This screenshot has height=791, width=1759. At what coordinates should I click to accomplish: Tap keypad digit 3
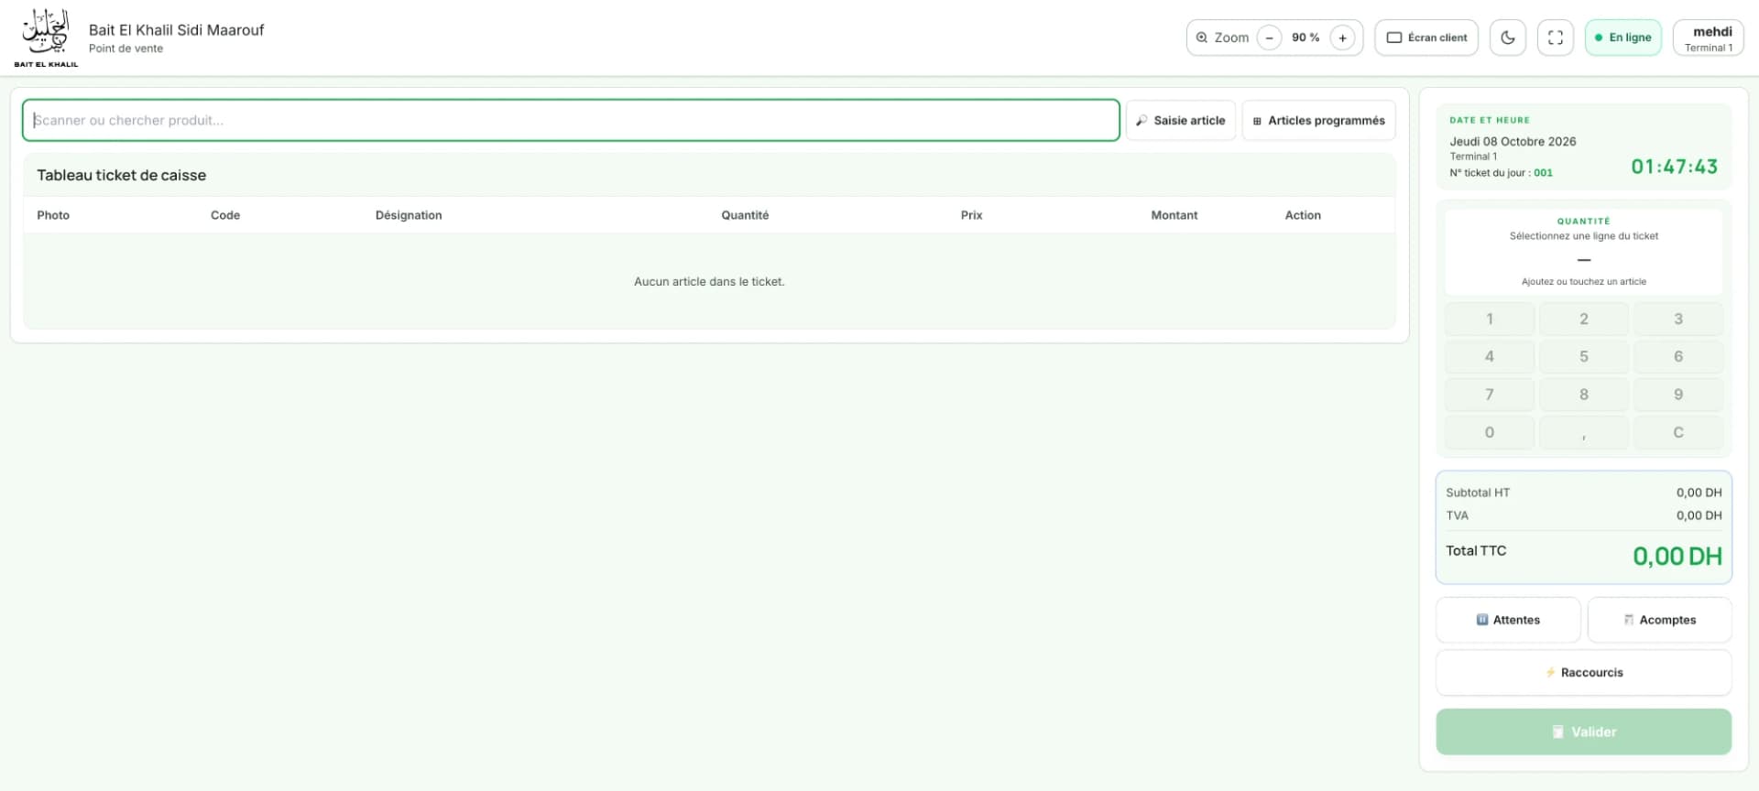coord(1678,319)
